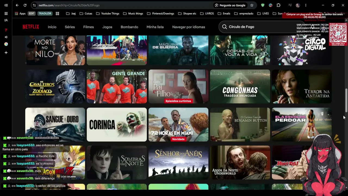This screenshot has height=196, width=348.
Task: Open the Séries section
Action: [70, 27]
